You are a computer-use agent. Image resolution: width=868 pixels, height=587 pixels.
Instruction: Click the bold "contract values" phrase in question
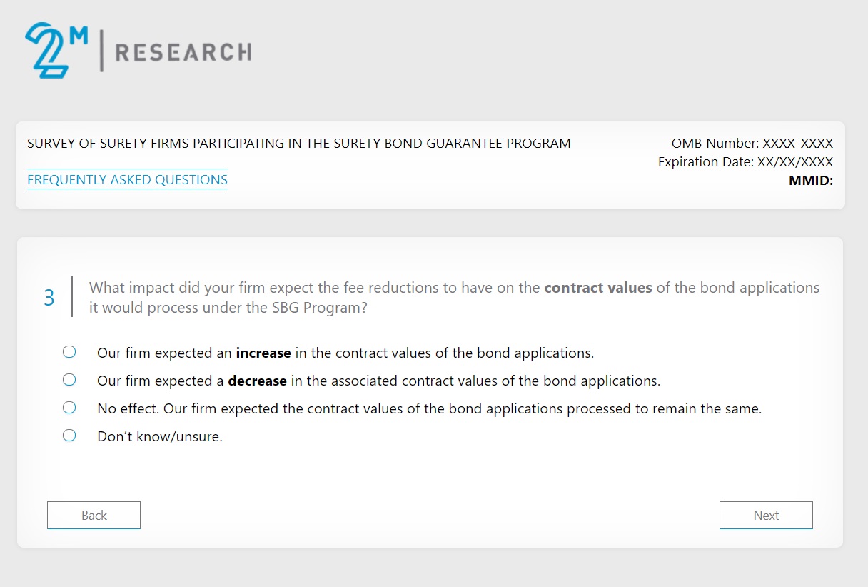click(597, 289)
